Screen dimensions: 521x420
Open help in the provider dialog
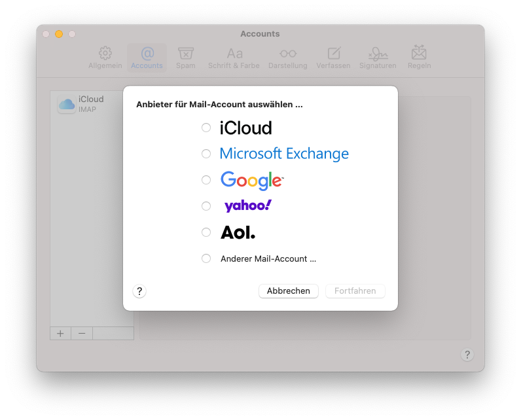139,291
